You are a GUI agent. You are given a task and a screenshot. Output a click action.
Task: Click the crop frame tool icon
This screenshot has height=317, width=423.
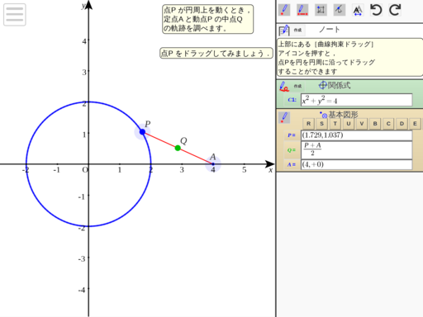click(x=321, y=10)
